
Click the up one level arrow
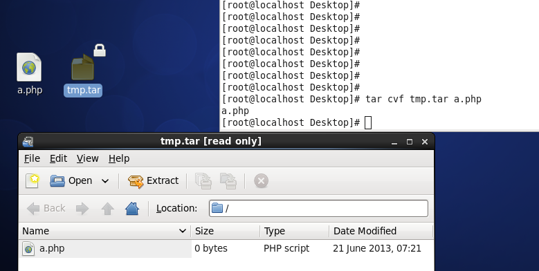pos(108,209)
